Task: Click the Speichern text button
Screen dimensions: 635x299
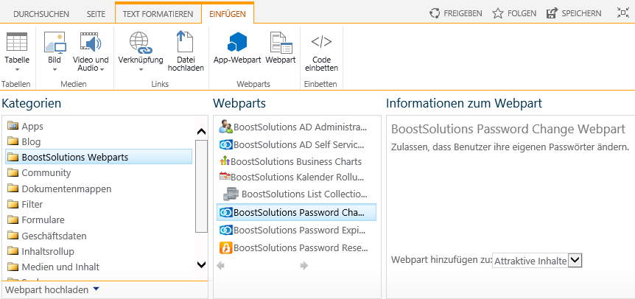Action: point(581,13)
